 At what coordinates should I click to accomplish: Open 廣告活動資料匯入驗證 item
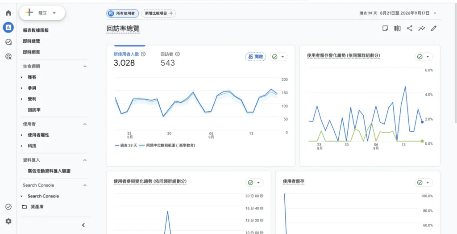click(49, 171)
